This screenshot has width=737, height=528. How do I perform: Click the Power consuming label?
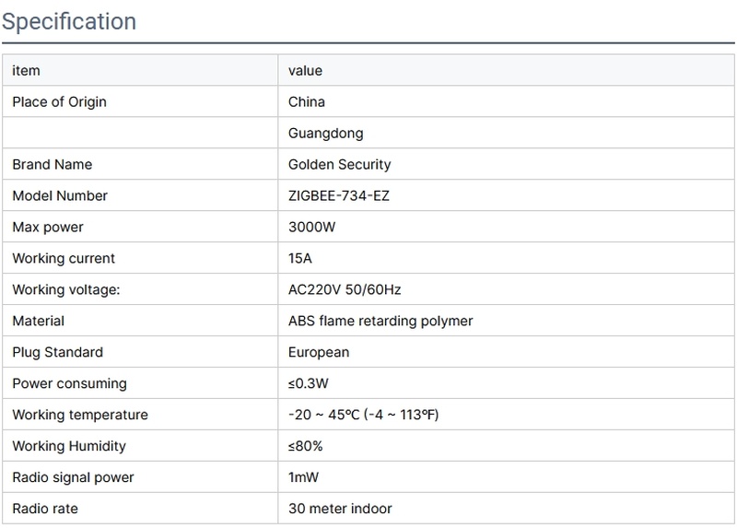[x=69, y=384]
